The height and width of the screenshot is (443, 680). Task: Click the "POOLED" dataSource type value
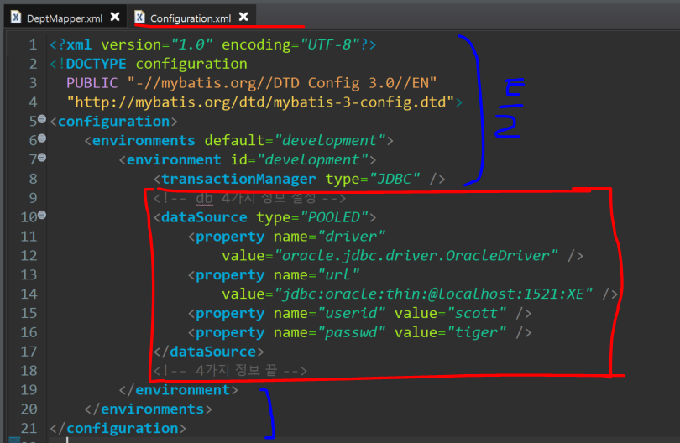(x=334, y=217)
